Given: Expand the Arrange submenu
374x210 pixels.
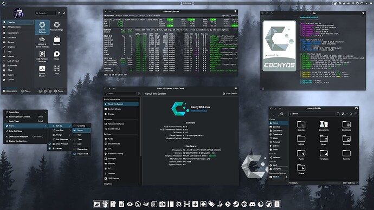Looking at the screenshot, I should tap(60, 135).
